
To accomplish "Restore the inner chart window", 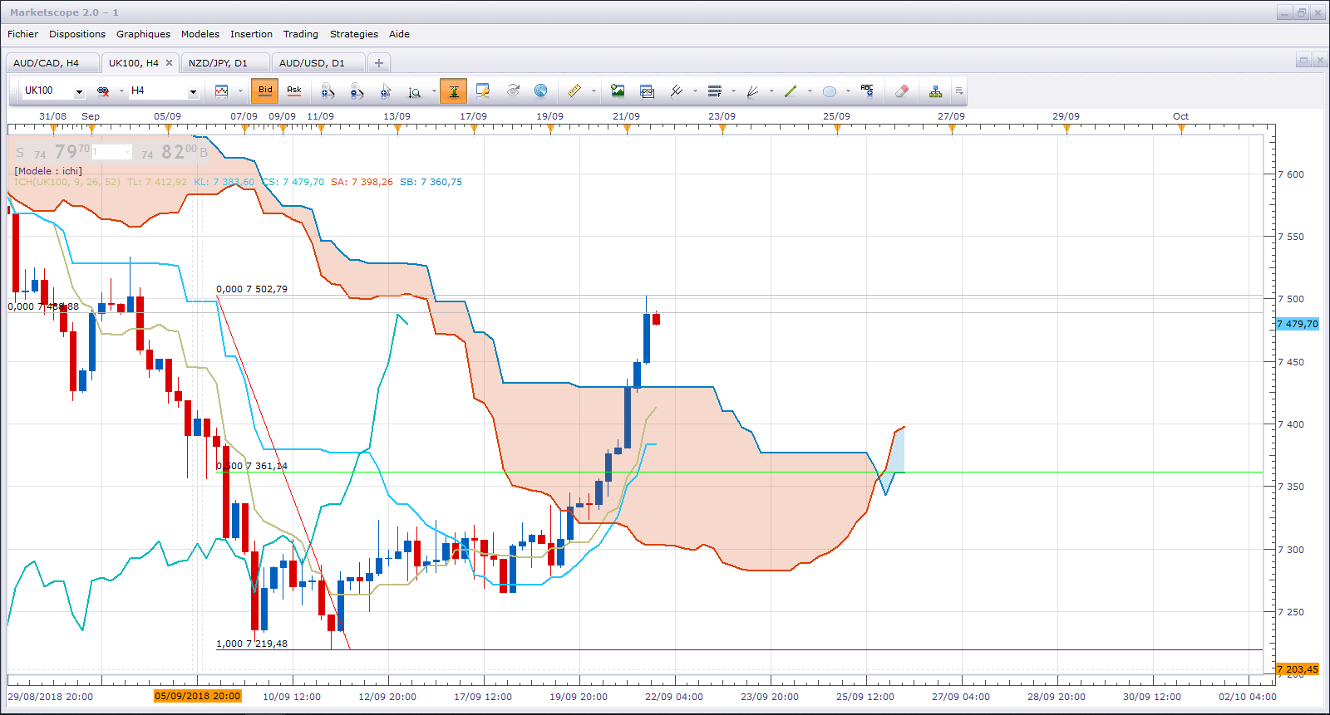I will (x=1303, y=60).
